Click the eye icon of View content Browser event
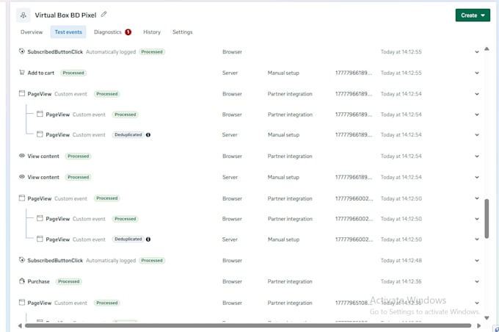This screenshot has width=499, height=332. click(21, 156)
